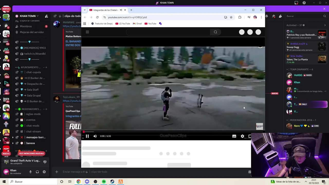Bookmark this page with the star icon

[x=231, y=17]
